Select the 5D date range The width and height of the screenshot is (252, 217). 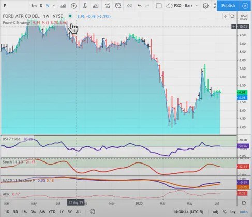[16, 212]
